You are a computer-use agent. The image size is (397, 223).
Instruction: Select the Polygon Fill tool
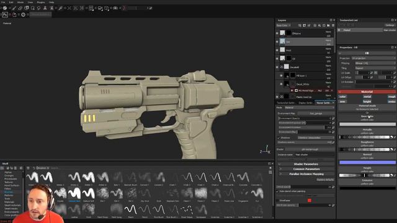(x=32, y=8)
